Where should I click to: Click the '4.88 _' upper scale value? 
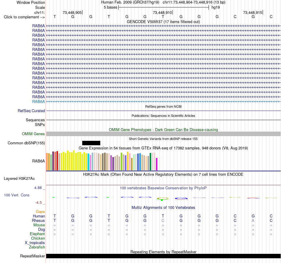[40, 188]
